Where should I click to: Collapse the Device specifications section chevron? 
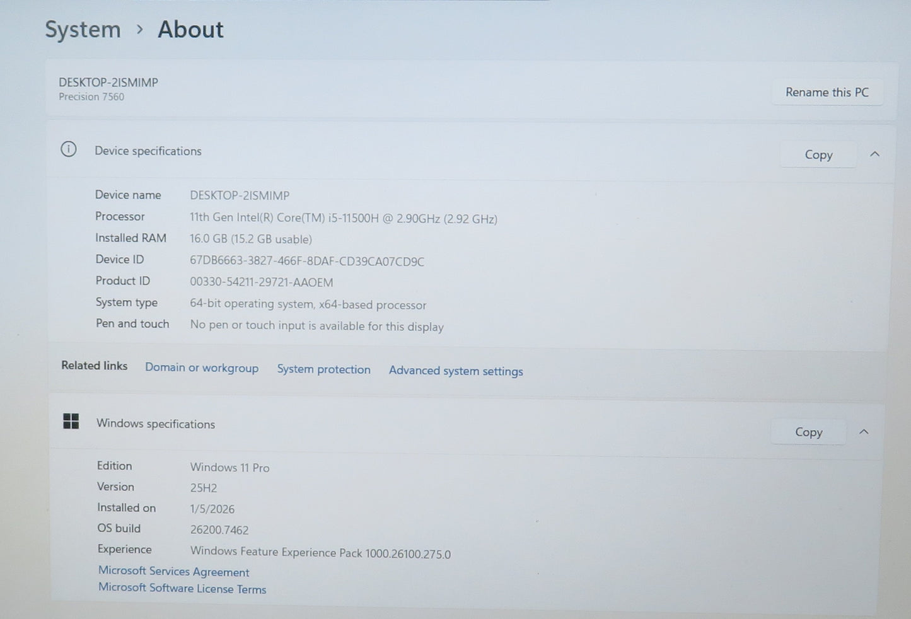[874, 154]
